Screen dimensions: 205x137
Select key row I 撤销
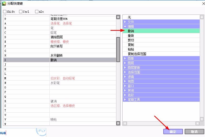pos(60,60)
